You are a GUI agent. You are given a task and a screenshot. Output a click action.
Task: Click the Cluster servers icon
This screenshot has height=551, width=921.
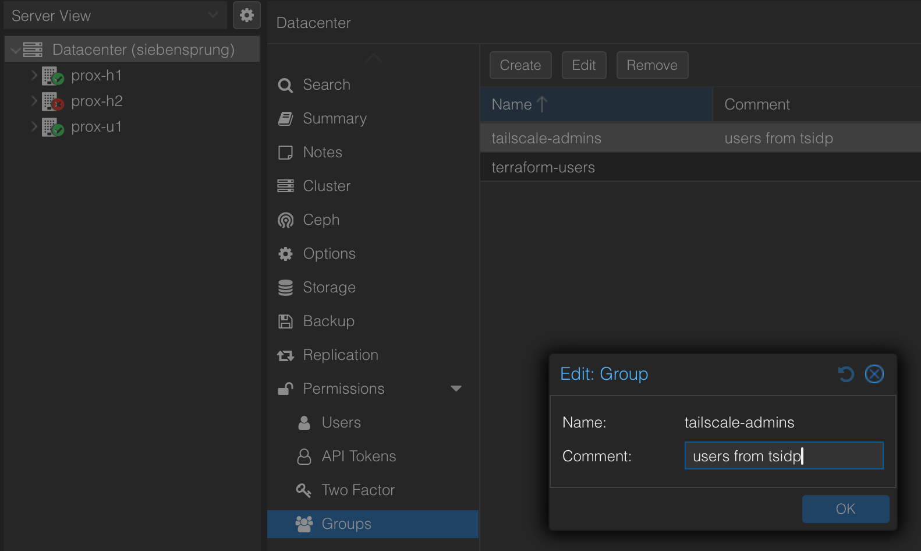285,186
